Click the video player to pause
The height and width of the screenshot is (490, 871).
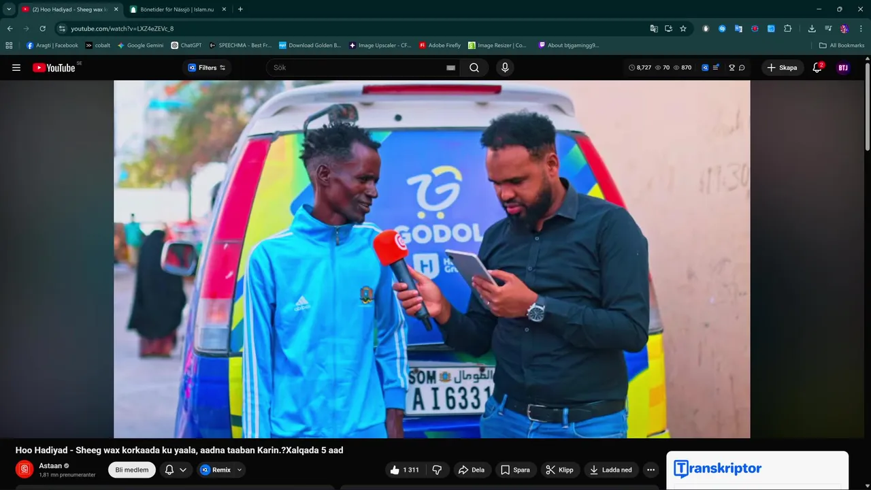pyautogui.click(x=431, y=259)
